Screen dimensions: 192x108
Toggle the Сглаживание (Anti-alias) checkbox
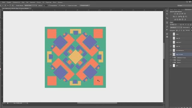pyautogui.click(x=49, y=5)
